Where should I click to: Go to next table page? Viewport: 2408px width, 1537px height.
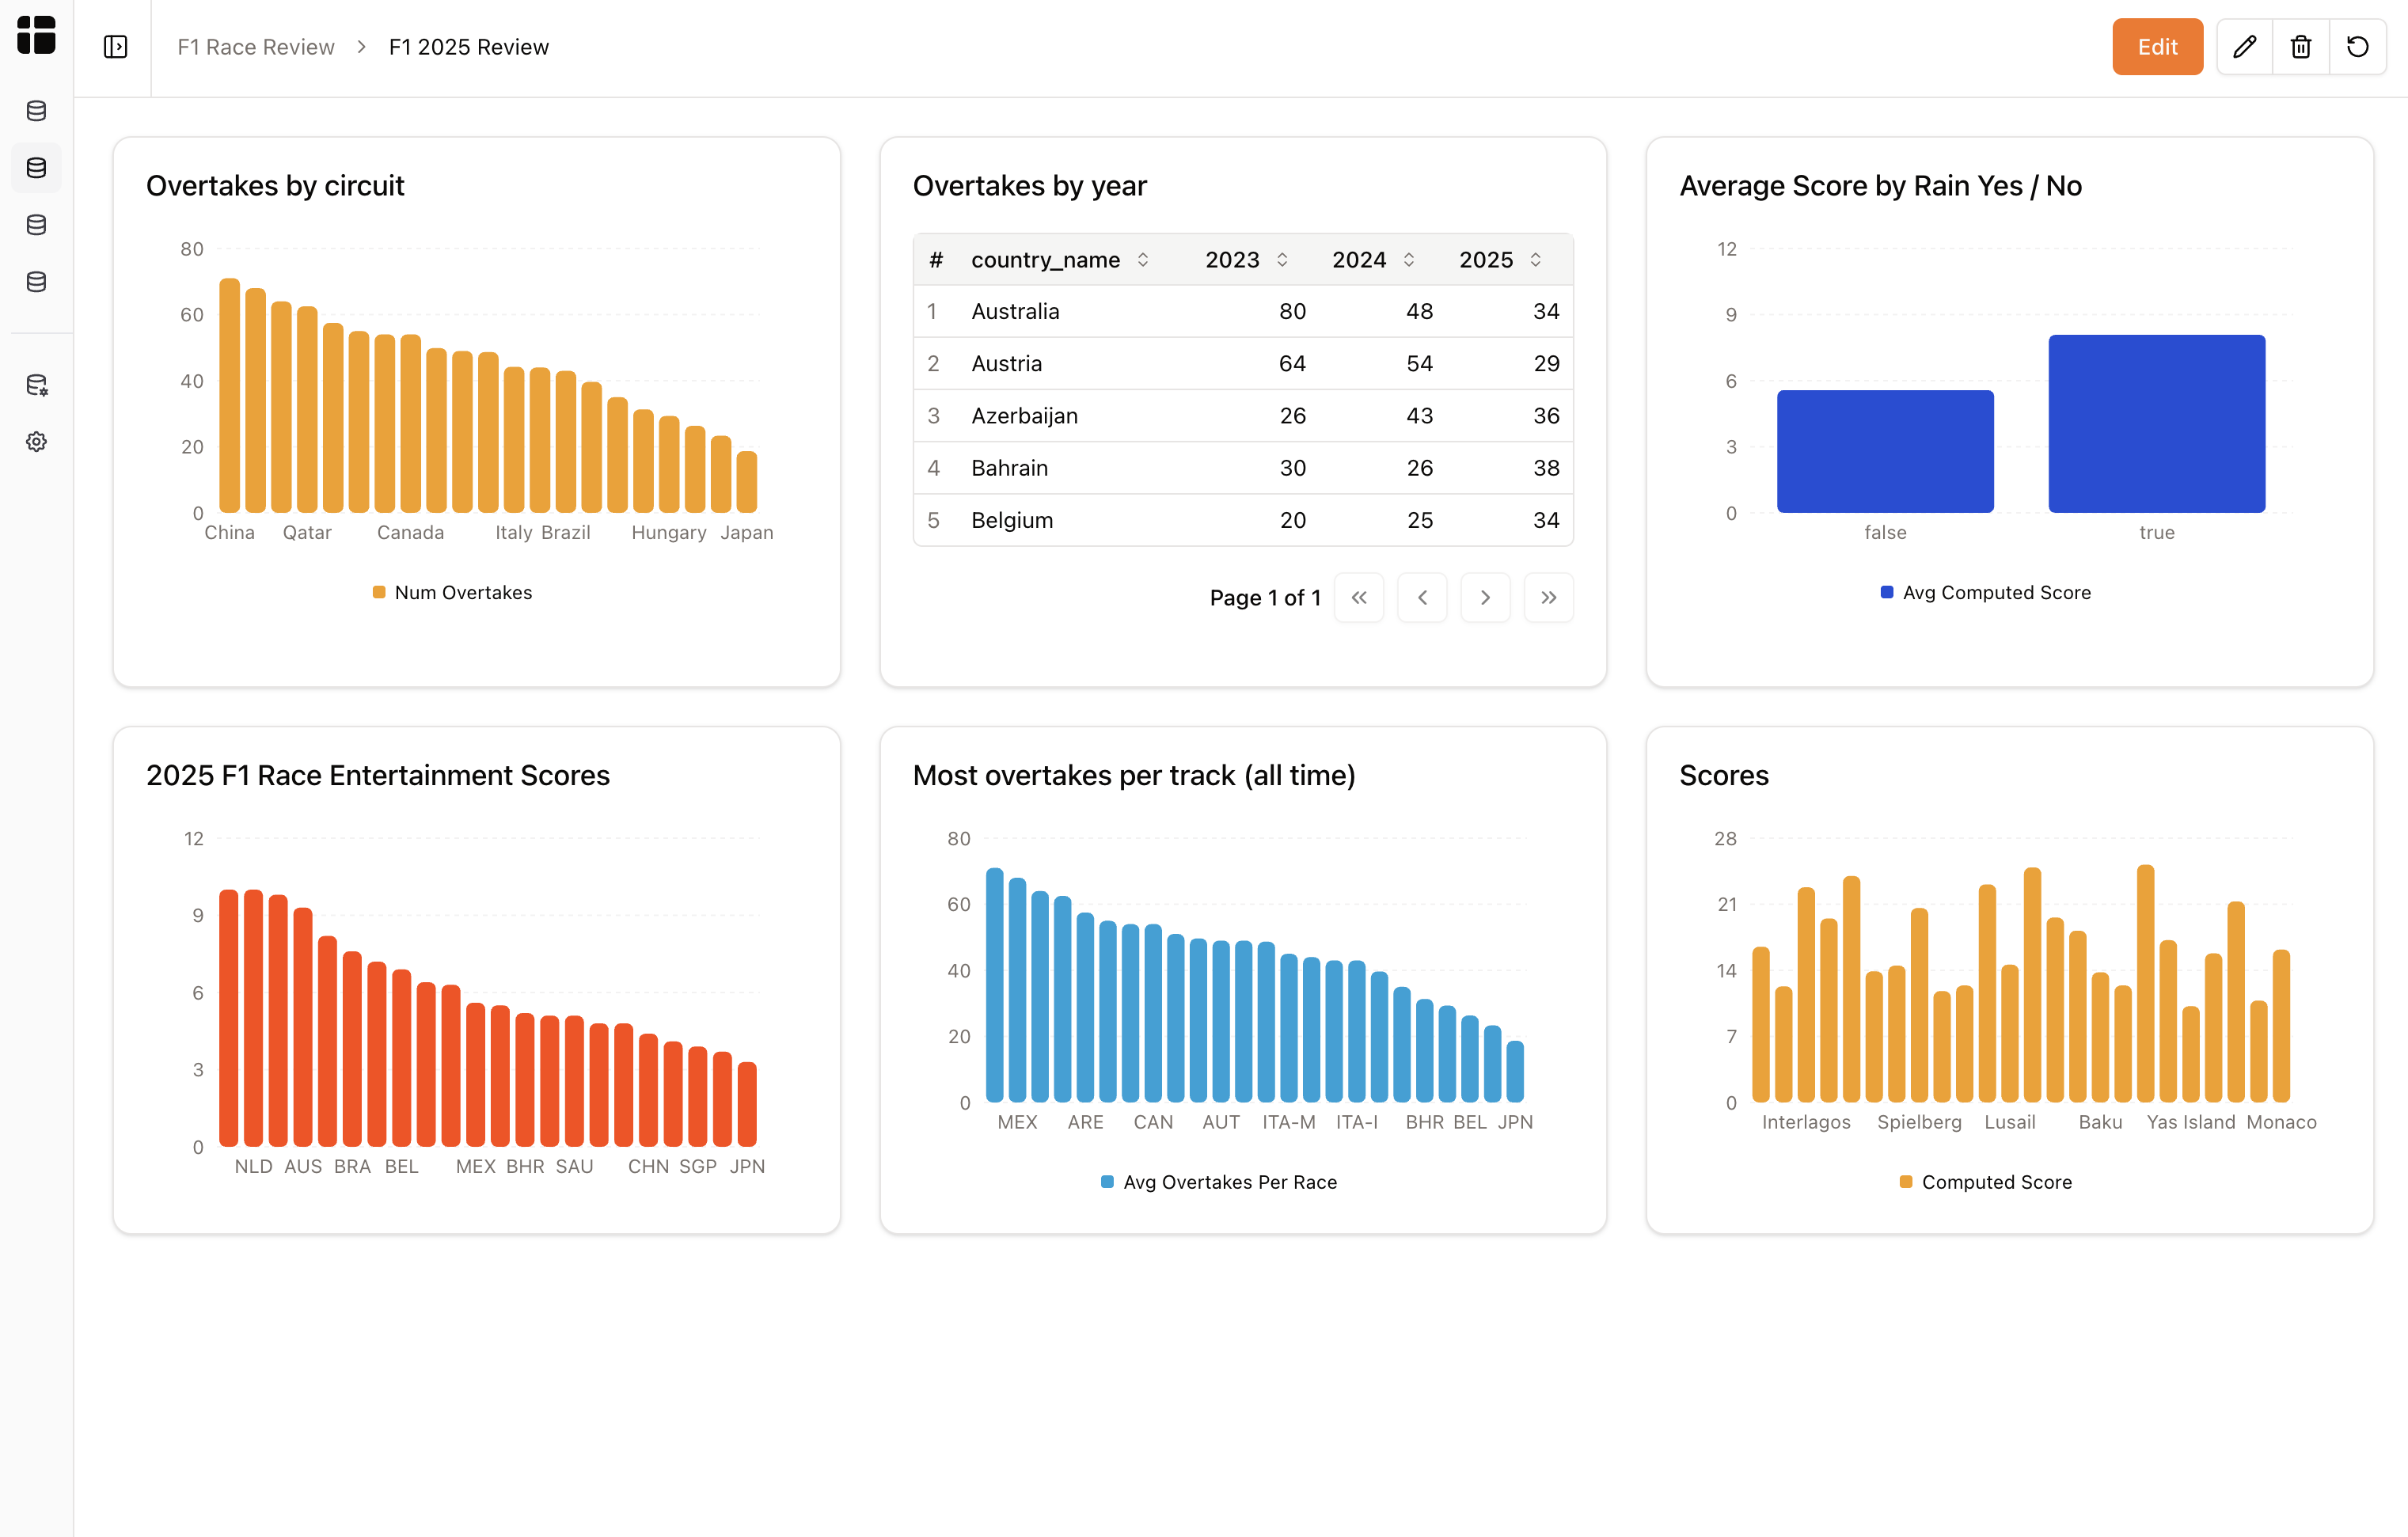[1485, 598]
